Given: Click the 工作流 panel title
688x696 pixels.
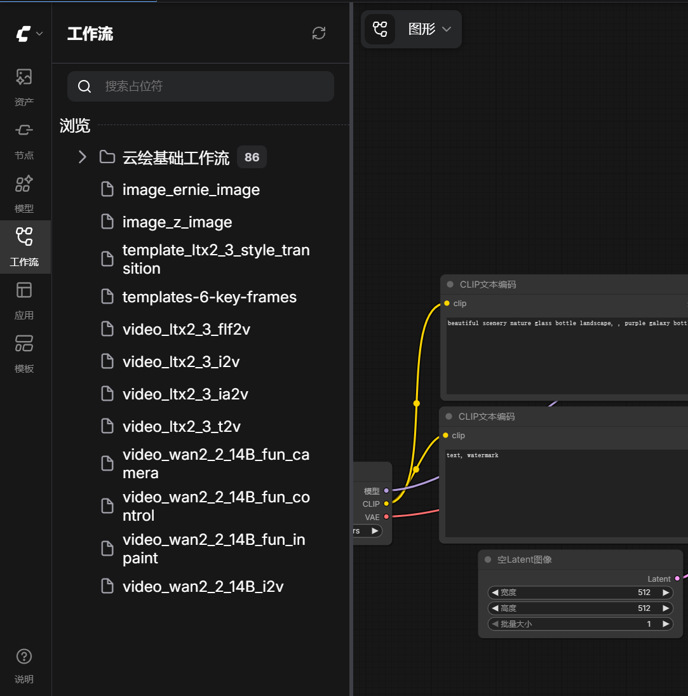Looking at the screenshot, I should pyautogui.click(x=90, y=34).
